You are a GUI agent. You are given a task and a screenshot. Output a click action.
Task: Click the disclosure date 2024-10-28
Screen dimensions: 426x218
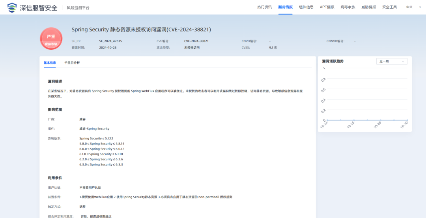[x=108, y=47]
